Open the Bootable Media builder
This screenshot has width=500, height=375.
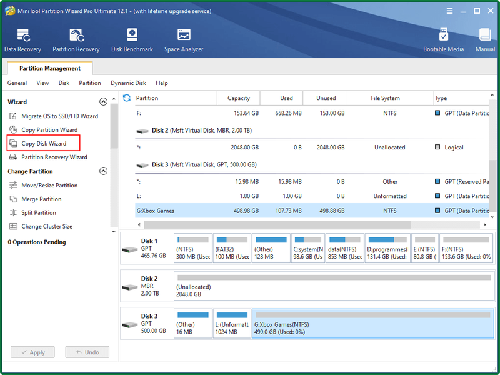(443, 40)
